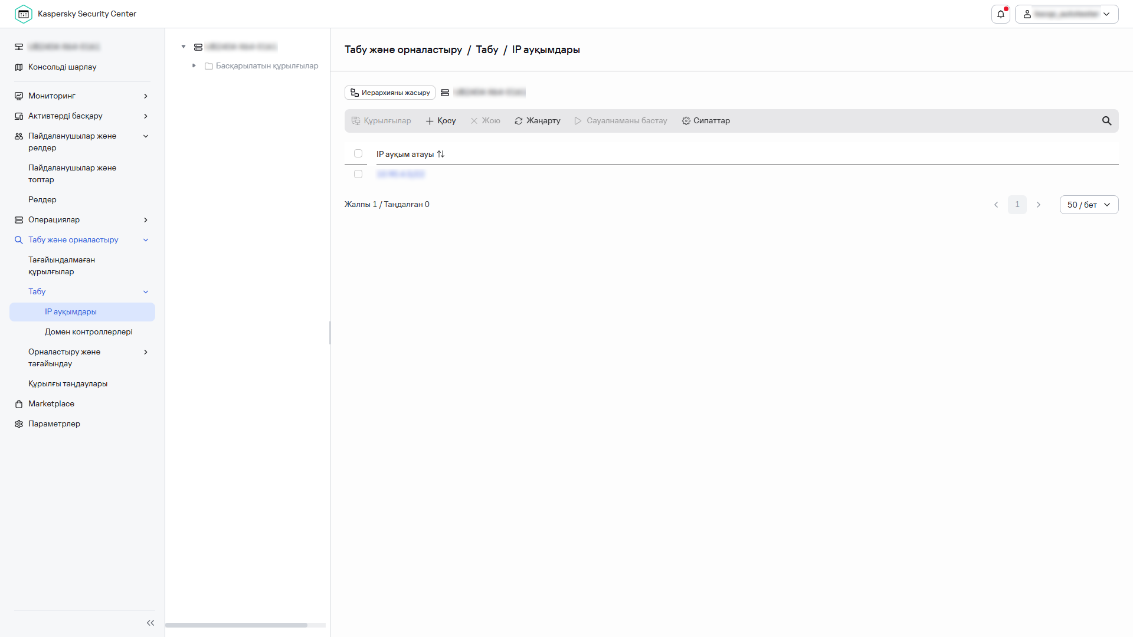The image size is (1133, 637).
Task: Open the blurred IP range link
Action: coord(401,174)
